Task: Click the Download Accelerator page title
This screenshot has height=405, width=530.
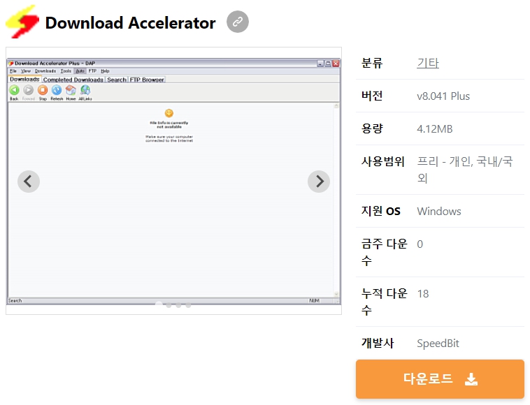Action: [x=131, y=23]
